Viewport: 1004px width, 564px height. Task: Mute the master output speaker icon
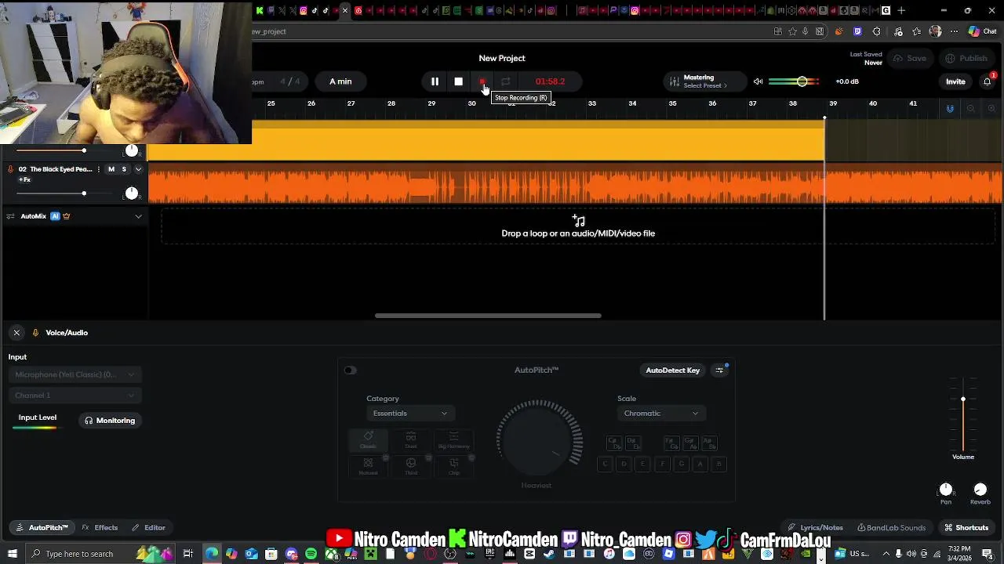758,81
